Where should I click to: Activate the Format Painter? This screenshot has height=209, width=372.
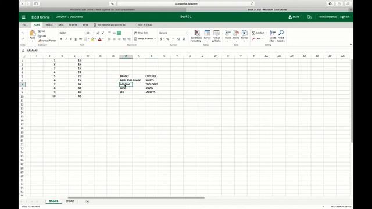pos(47,41)
